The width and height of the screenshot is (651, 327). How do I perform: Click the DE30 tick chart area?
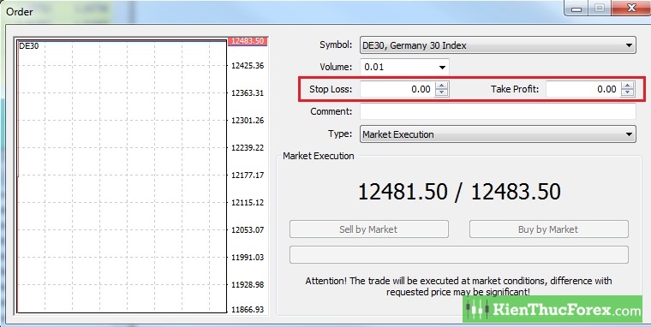coord(122,176)
